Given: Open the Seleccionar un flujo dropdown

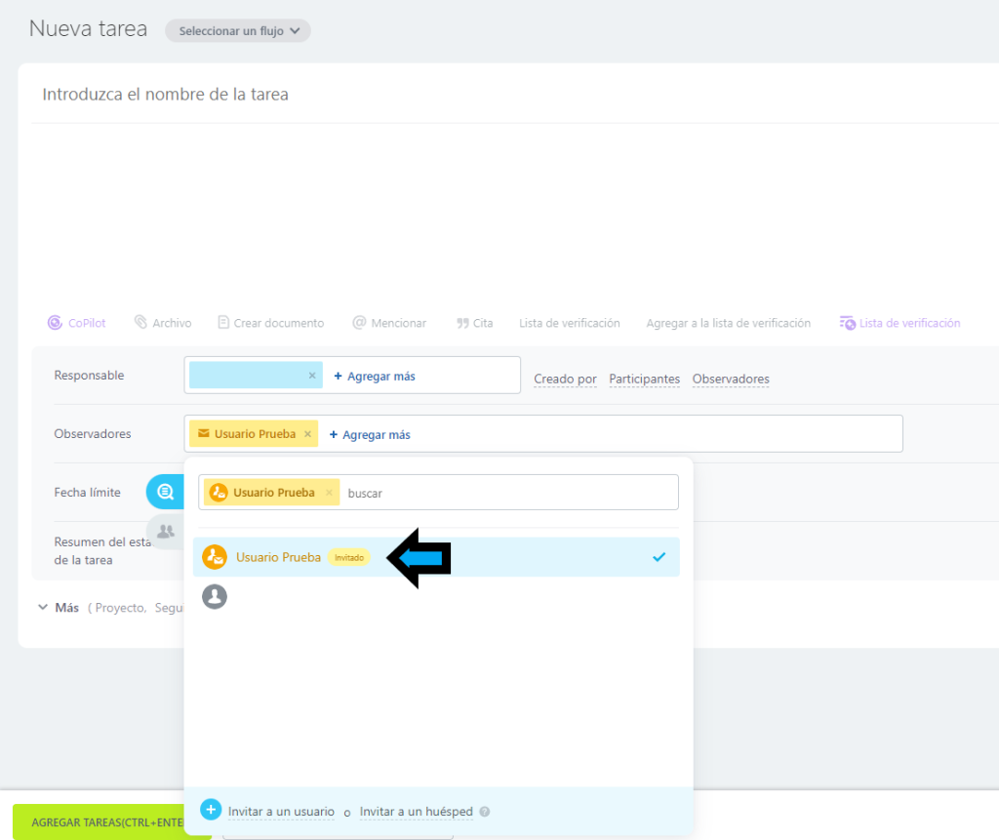Looking at the screenshot, I should pyautogui.click(x=238, y=31).
